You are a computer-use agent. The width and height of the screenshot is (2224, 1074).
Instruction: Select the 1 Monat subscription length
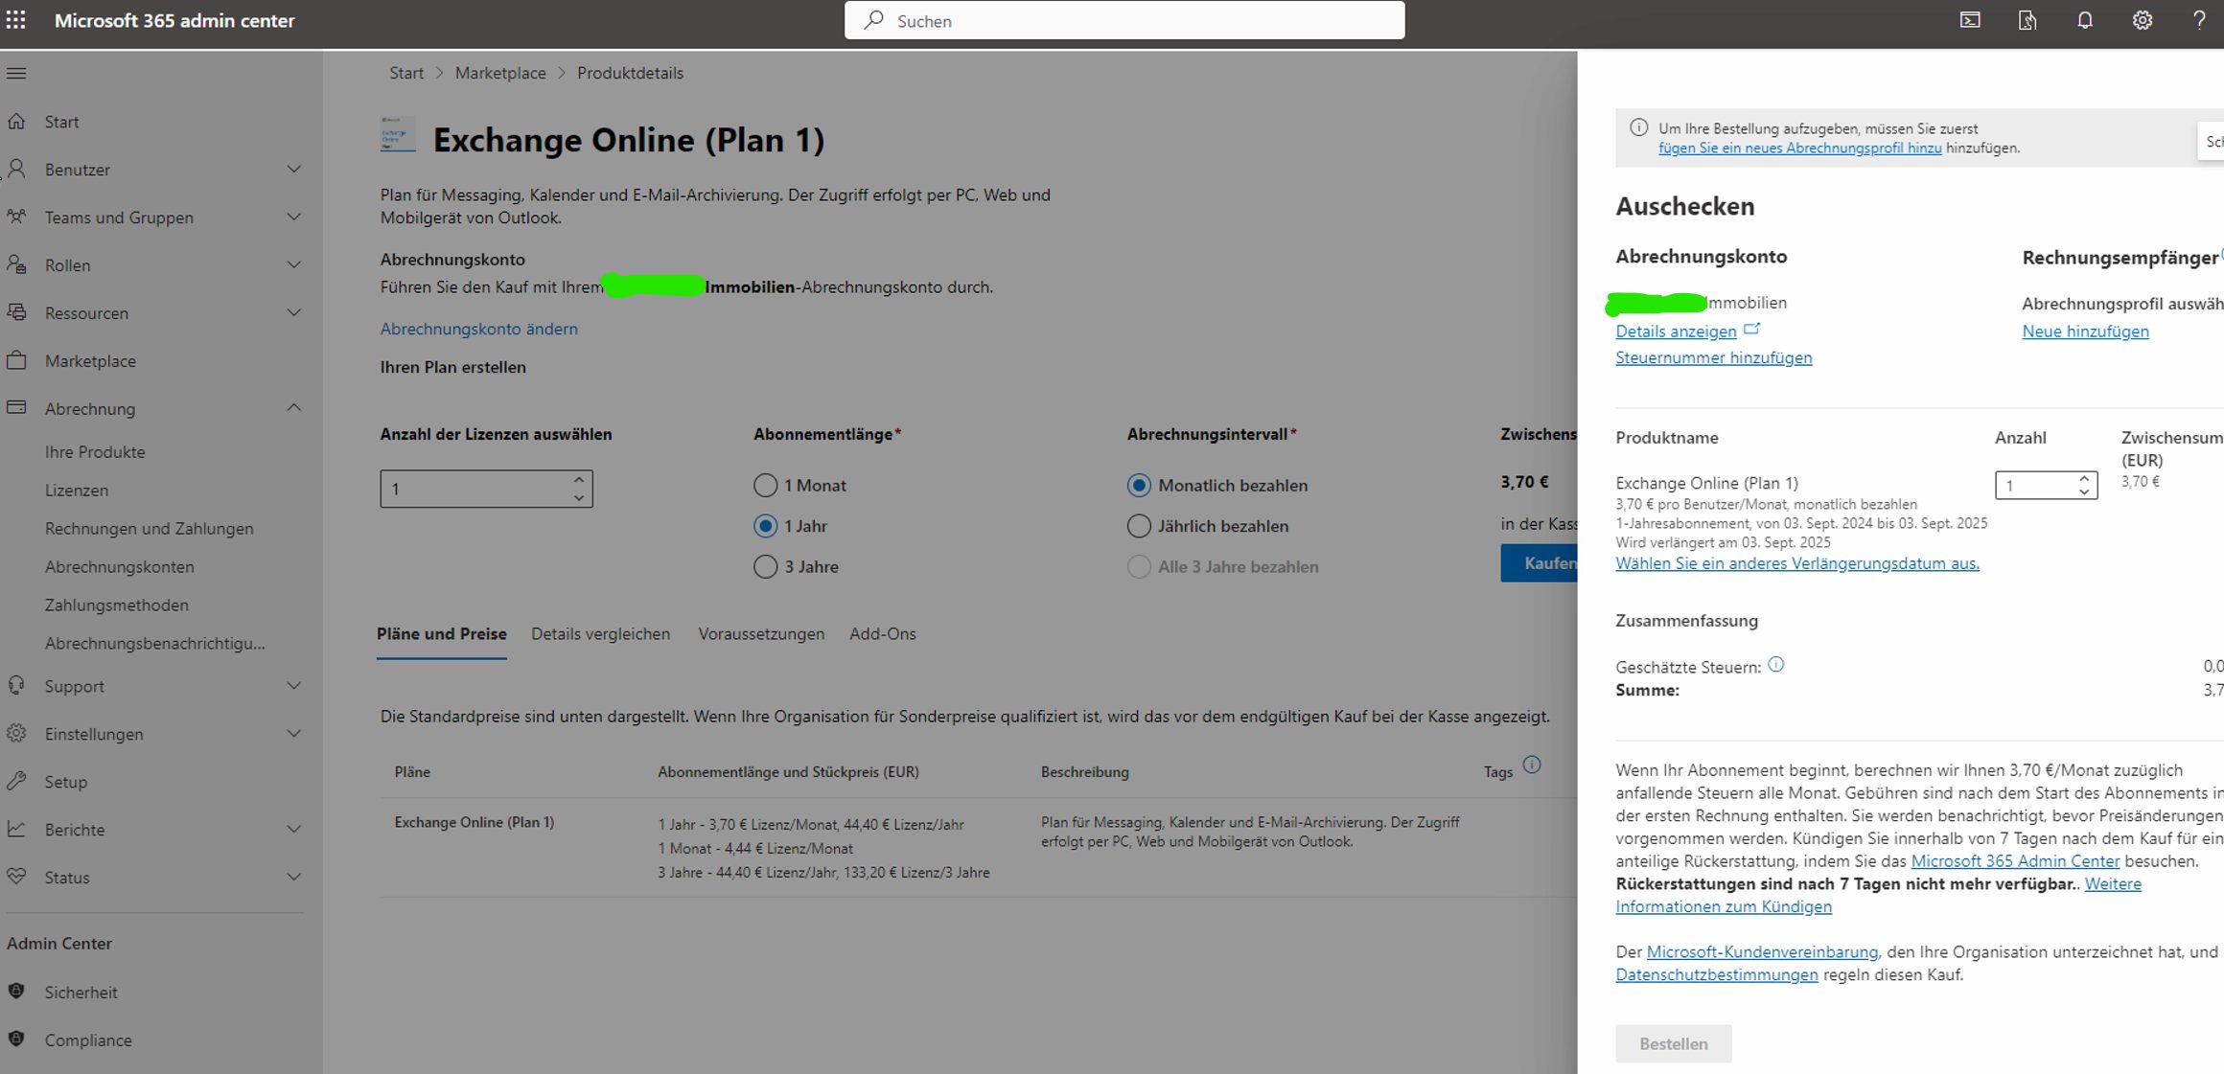[765, 486]
